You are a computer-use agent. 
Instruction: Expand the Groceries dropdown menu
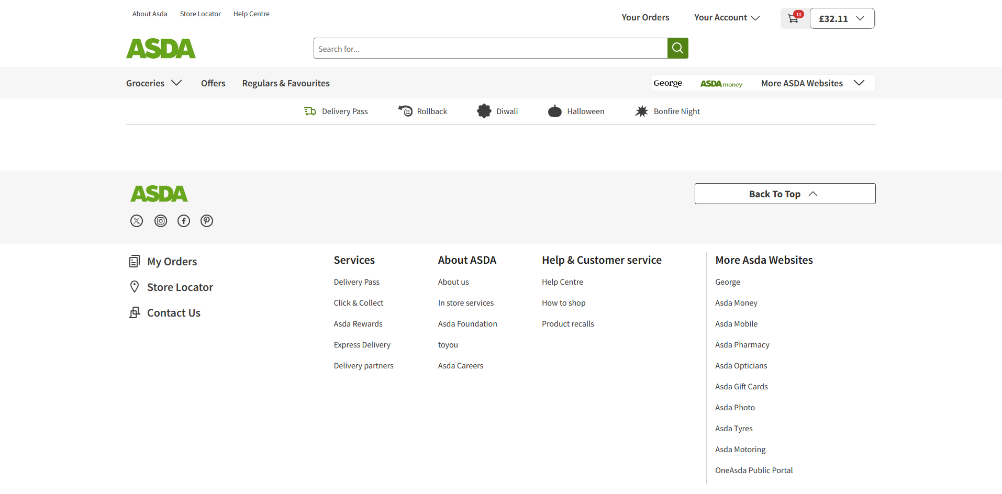153,83
